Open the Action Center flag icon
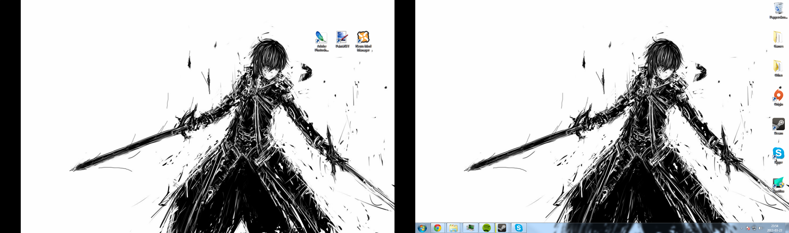This screenshot has width=789, height=233. (x=748, y=228)
